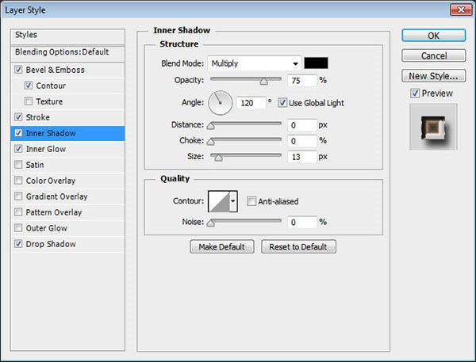476x362 pixels.
Task: Click Reset to Default button
Action: (298, 247)
